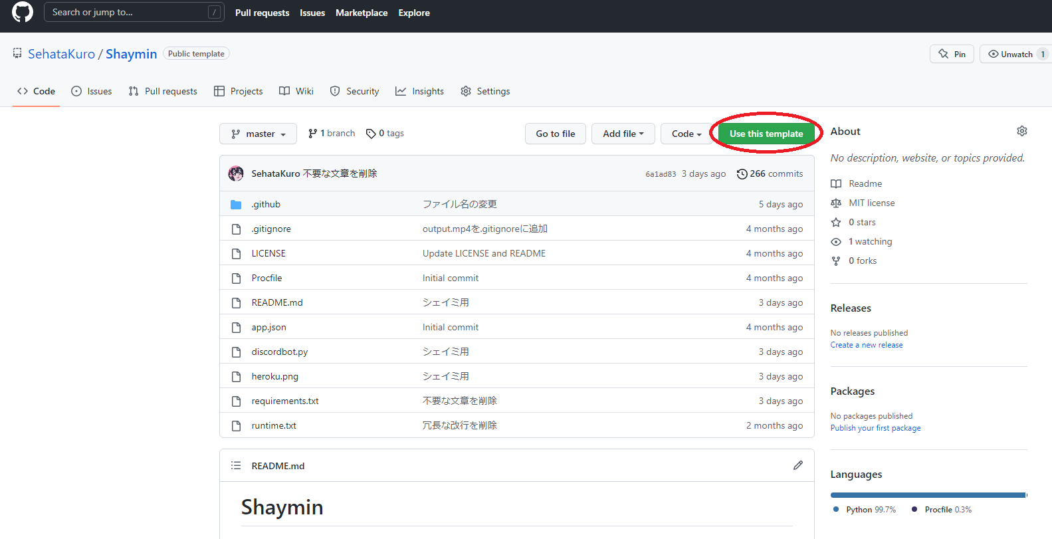The image size is (1052, 539).
Task: Open the GitHub home logo
Action: pos(23,12)
